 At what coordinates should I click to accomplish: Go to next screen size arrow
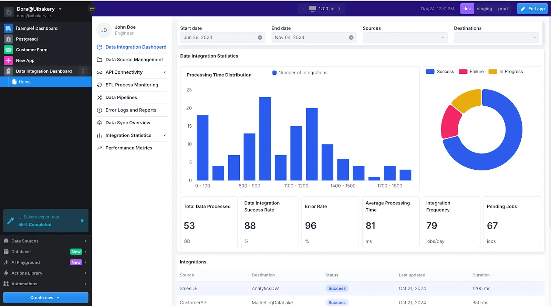point(339,9)
